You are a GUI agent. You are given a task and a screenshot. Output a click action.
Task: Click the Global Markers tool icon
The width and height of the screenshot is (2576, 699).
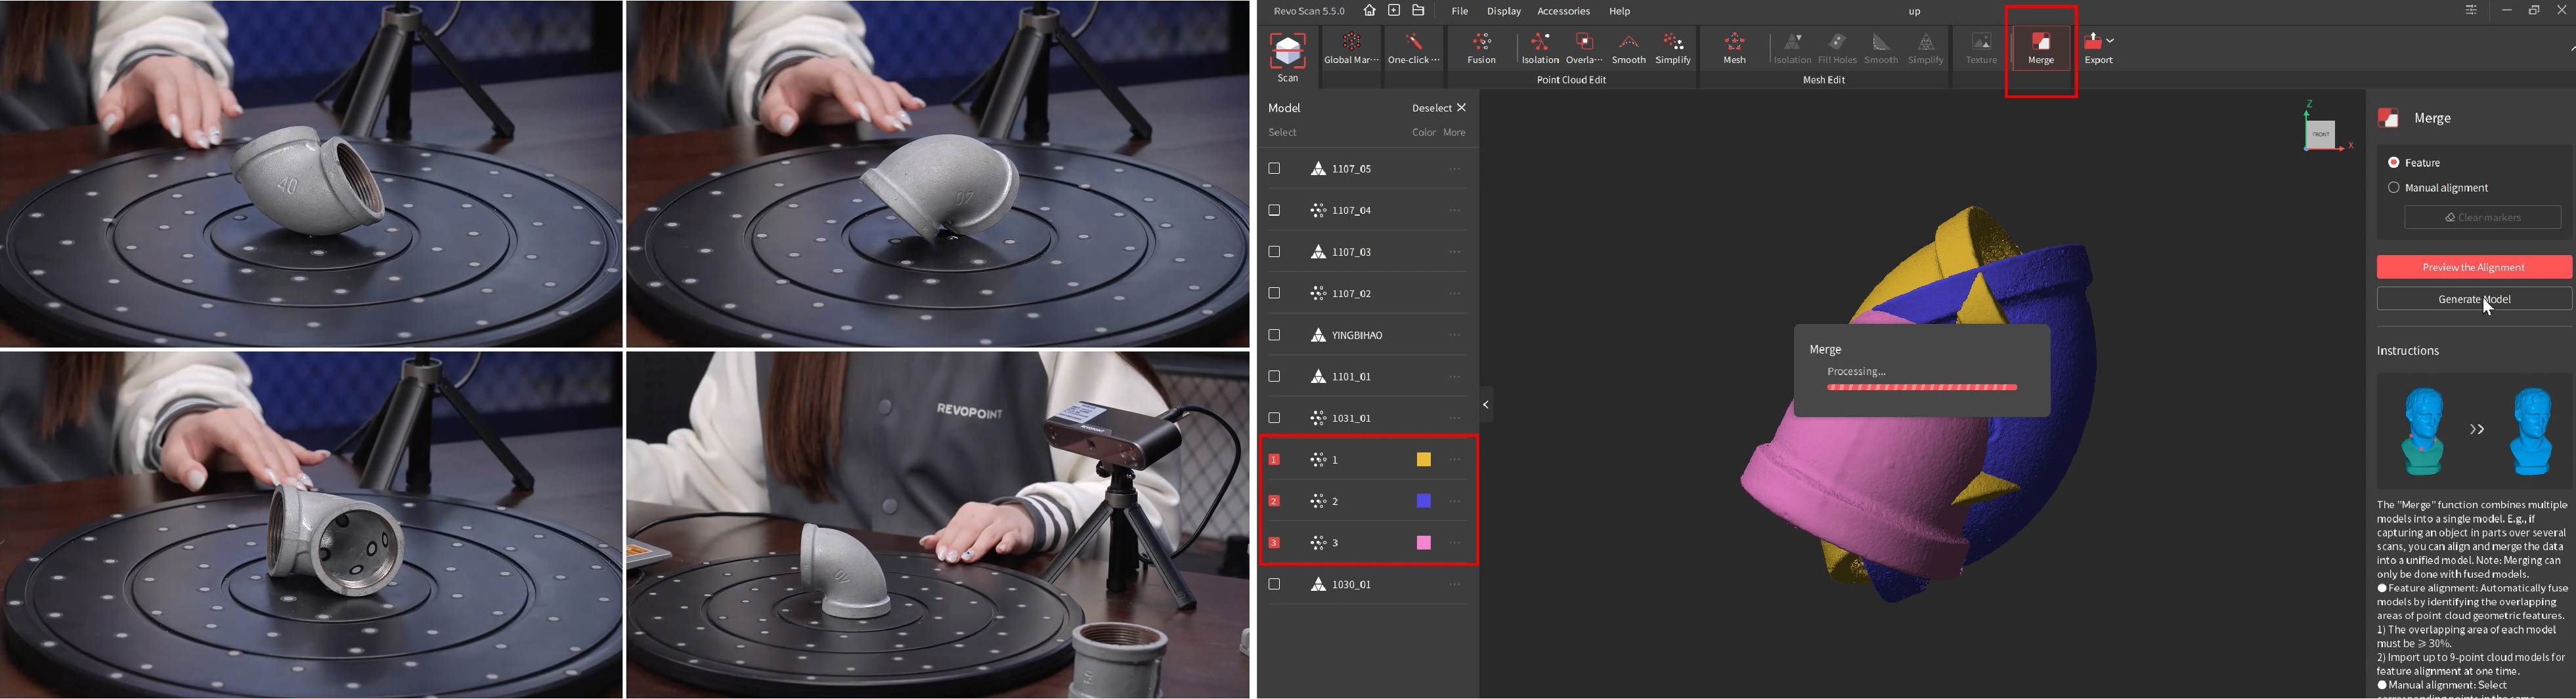[x=1351, y=43]
